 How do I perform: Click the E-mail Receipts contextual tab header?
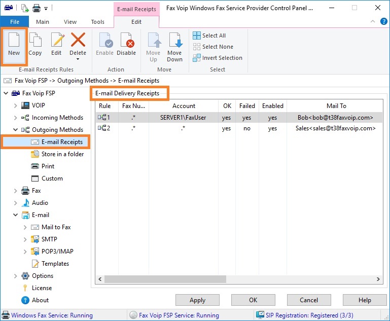[x=136, y=9]
